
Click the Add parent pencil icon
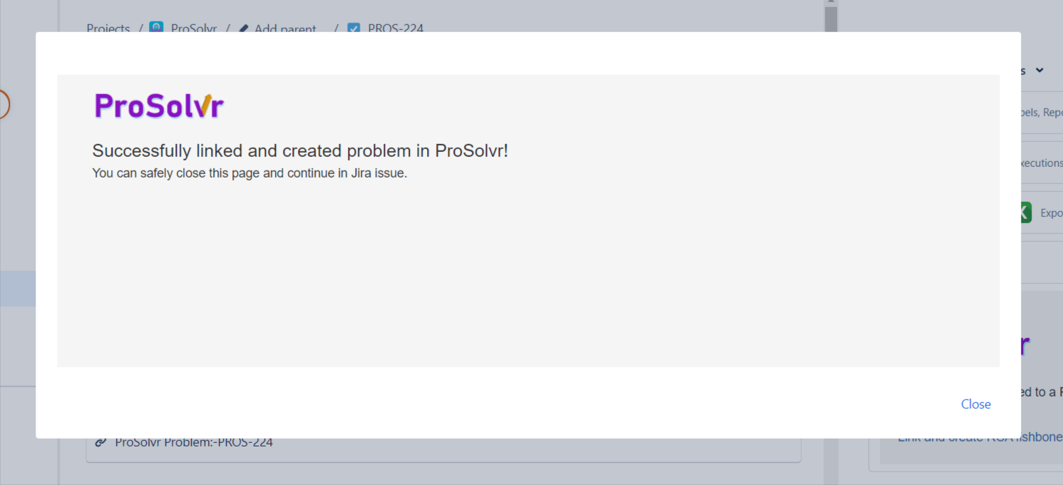[x=244, y=29]
